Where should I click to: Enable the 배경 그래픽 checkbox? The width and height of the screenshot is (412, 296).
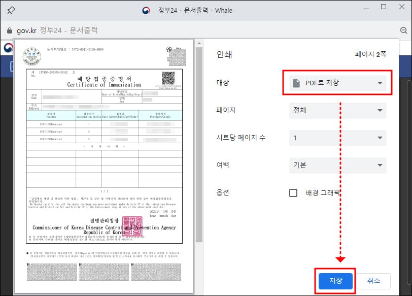tap(293, 192)
